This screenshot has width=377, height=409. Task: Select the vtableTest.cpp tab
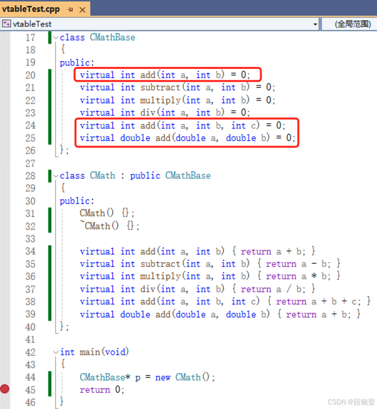click(x=30, y=9)
